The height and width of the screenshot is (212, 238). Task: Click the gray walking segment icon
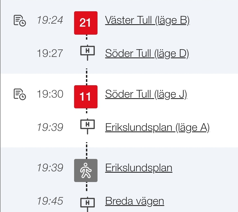pos(86,170)
